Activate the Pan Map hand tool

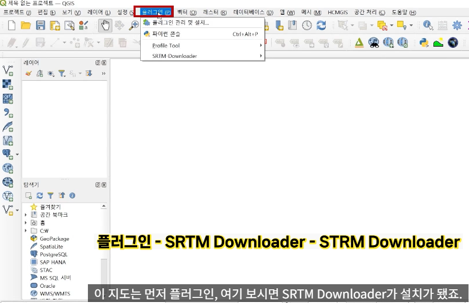(105, 25)
